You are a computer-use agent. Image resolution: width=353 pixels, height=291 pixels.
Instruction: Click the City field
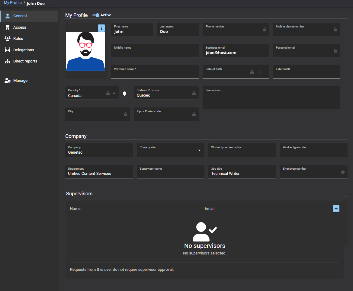[98, 114]
